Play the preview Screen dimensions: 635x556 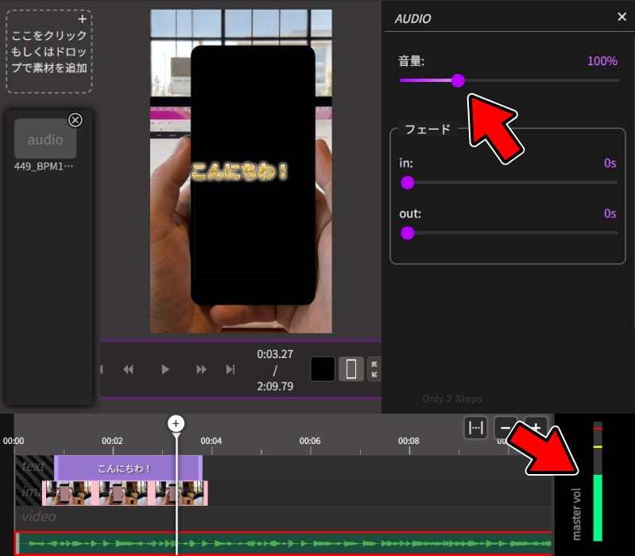coord(165,370)
